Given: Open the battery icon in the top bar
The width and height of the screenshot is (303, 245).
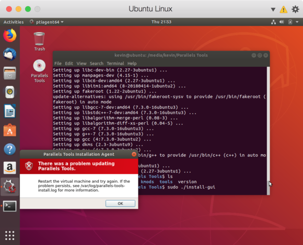Looking at the screenshot, I should 290,22.
